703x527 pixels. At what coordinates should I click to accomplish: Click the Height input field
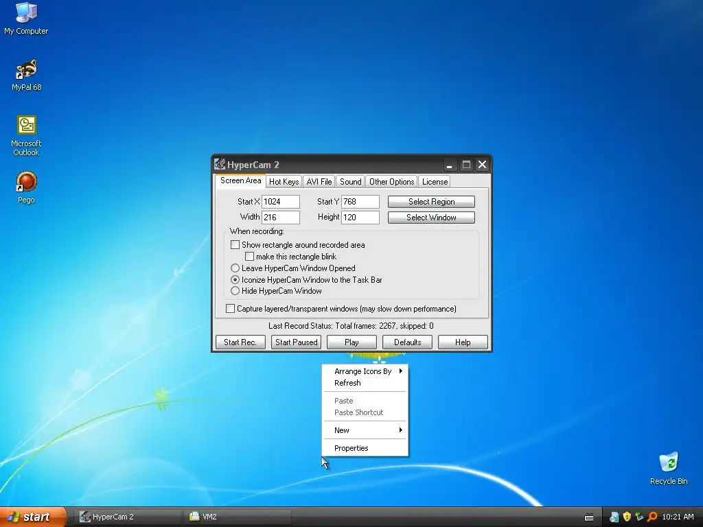pos(360,218)
